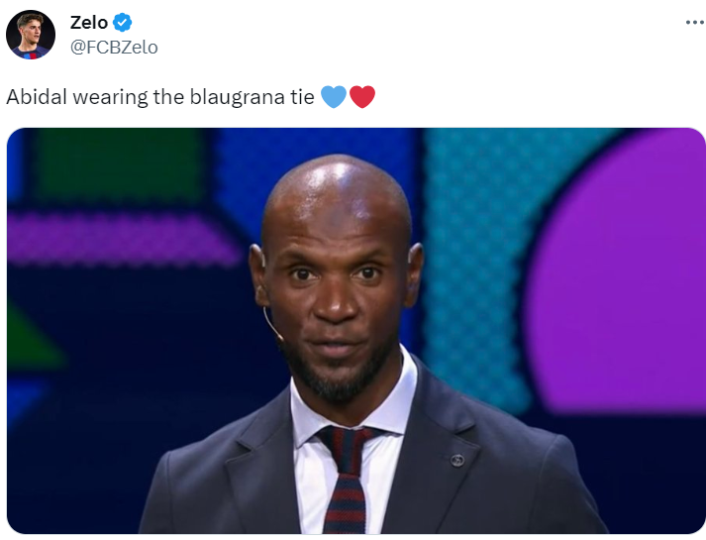Click the red heart emoji in the tweet

362,97
